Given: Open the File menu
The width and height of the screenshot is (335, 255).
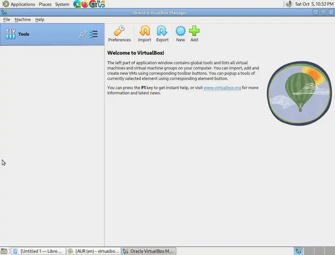Looking at the screenshot, I should point(7,19).
